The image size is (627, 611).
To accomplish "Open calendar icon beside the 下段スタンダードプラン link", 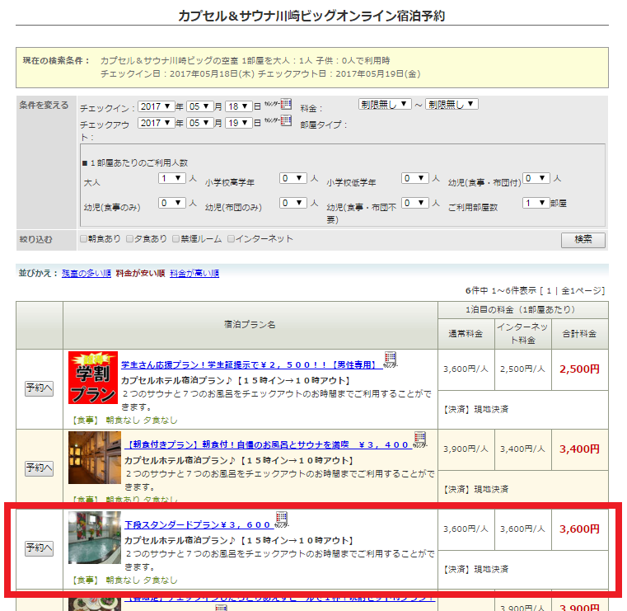I will [282, 519].
